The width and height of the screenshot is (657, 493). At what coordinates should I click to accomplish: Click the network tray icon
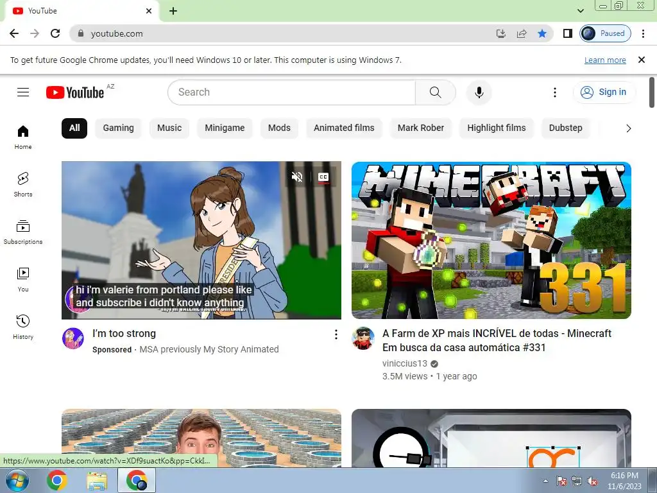pos(577,481)
